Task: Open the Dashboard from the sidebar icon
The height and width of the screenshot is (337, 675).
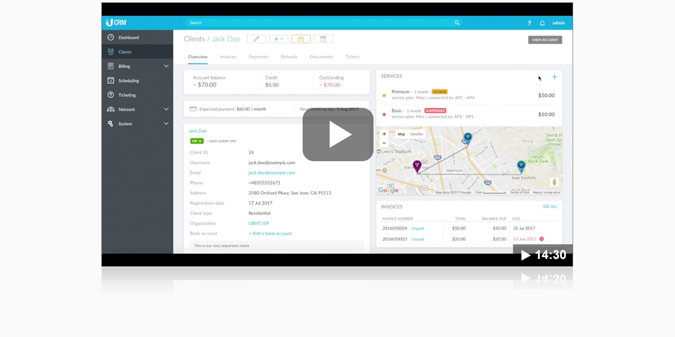Action: point(111,37)
